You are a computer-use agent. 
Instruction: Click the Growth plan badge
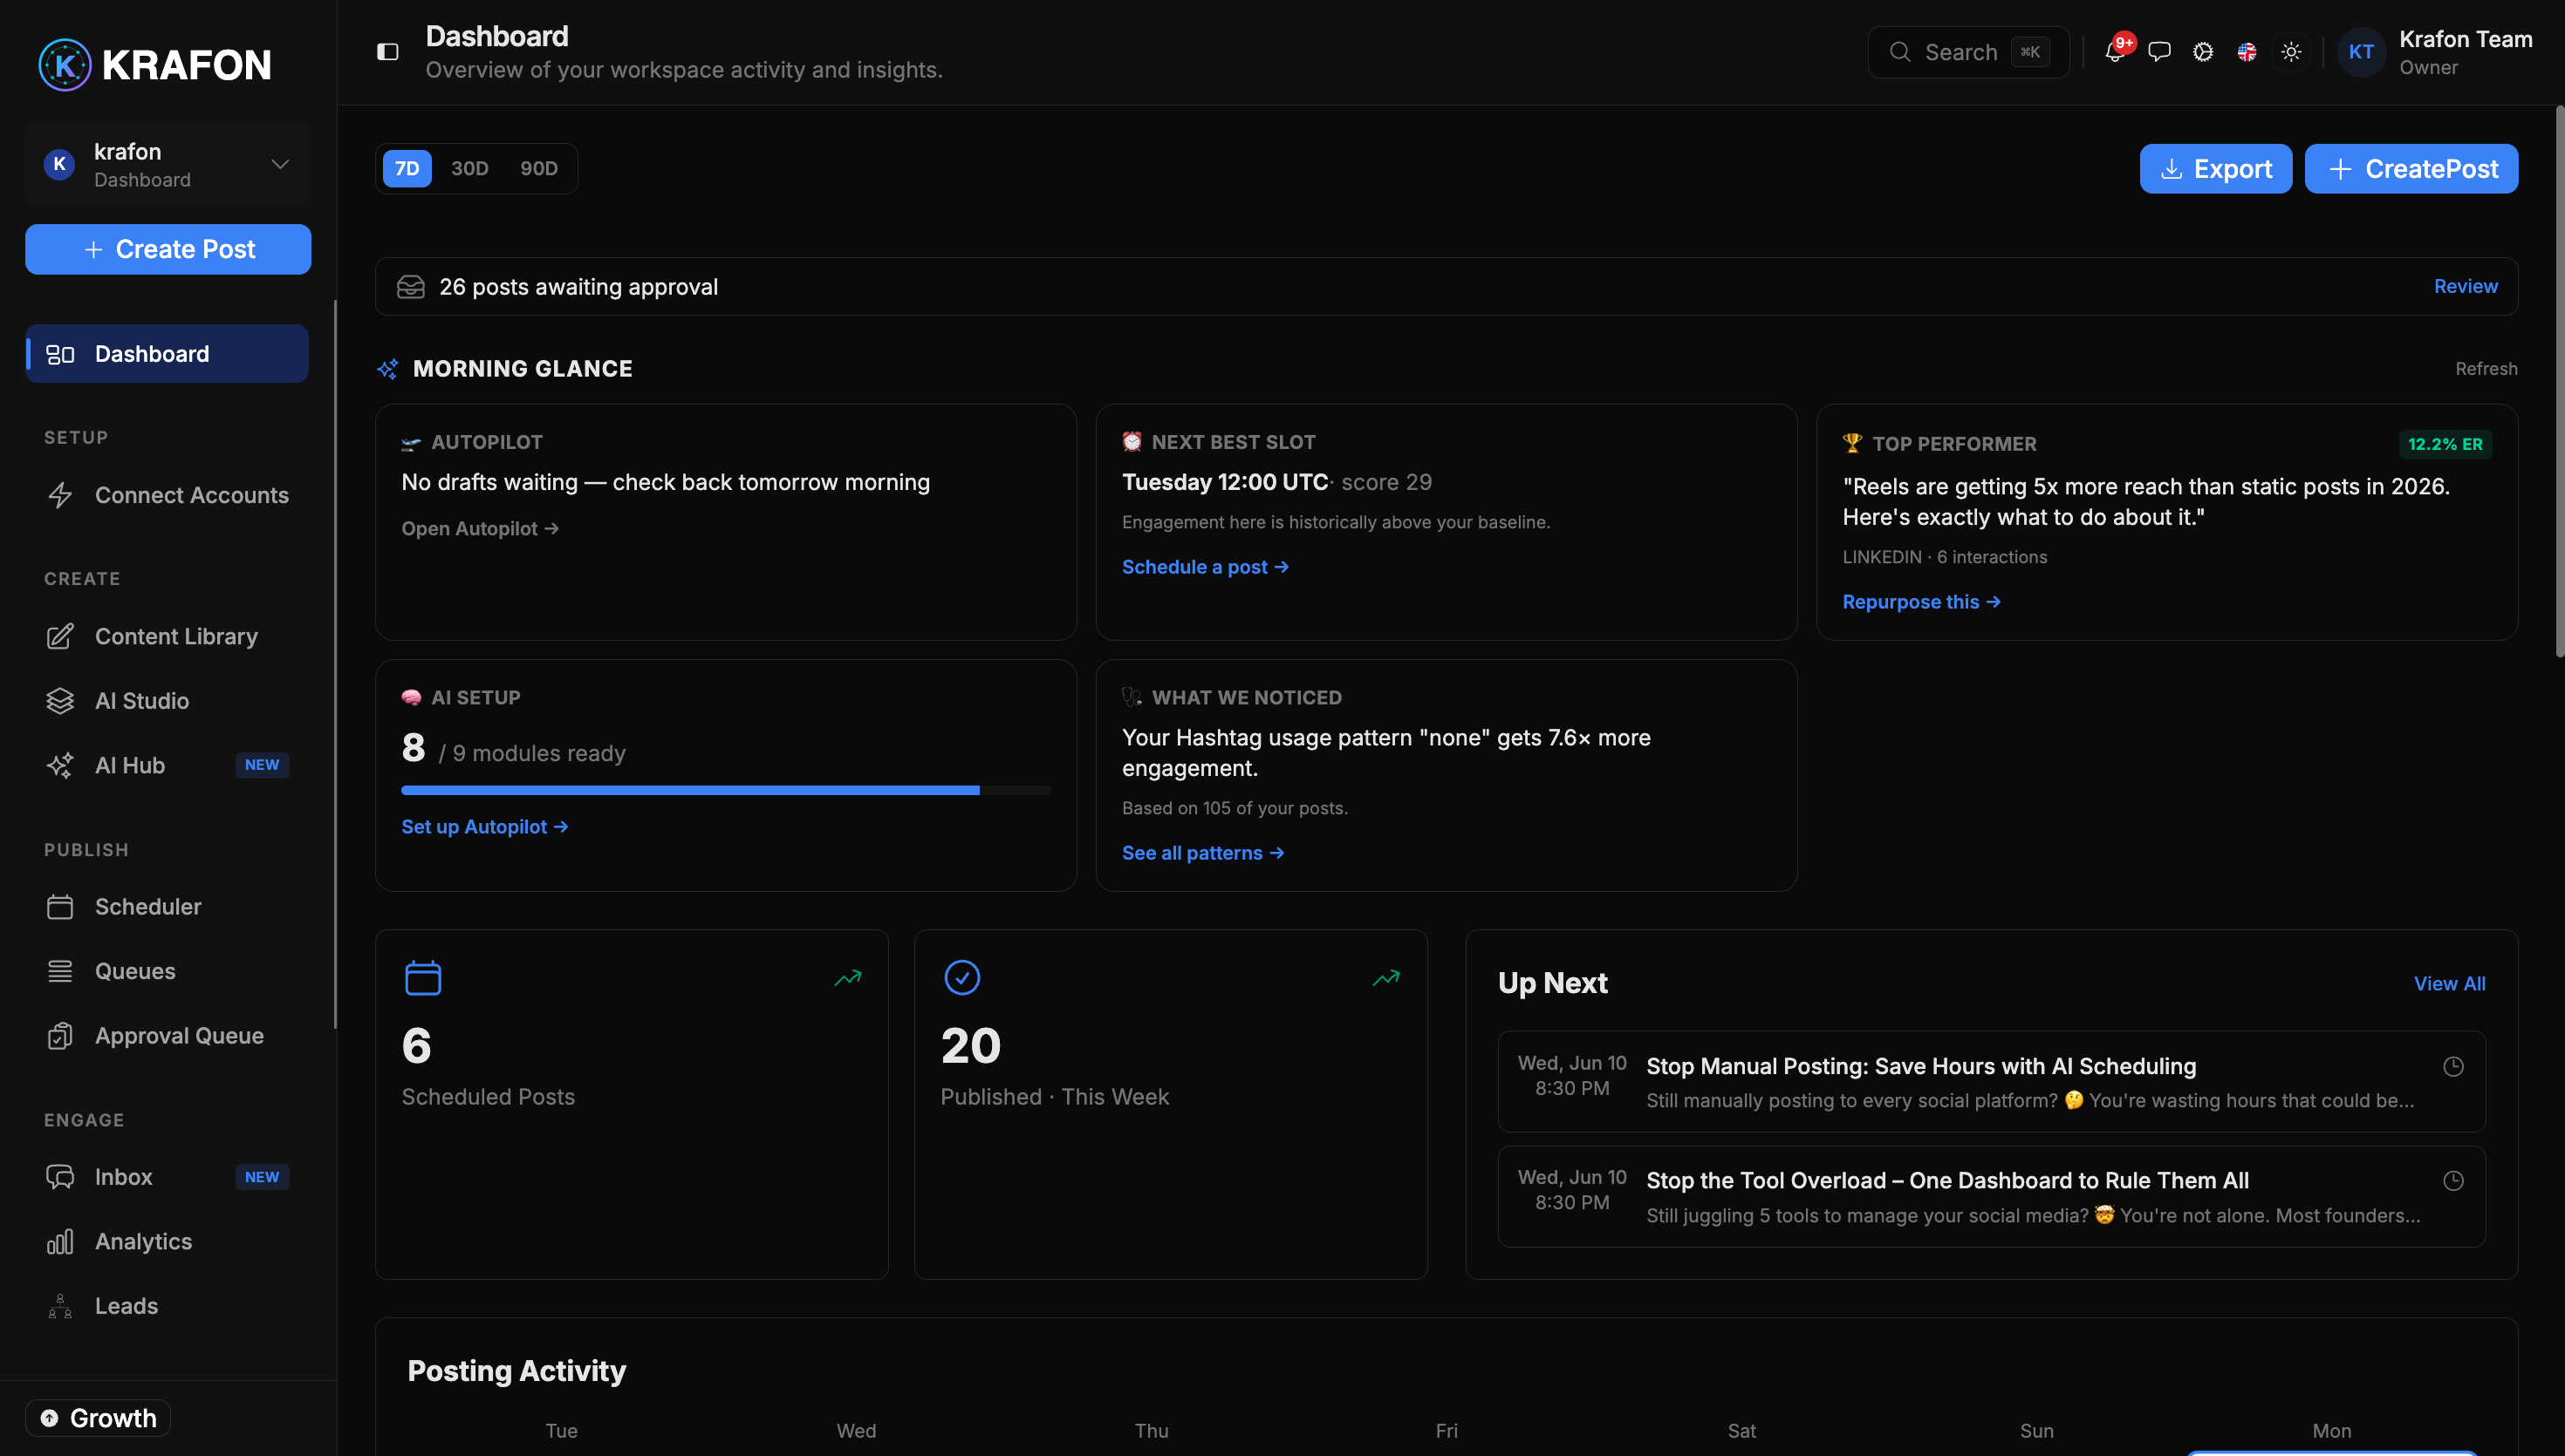tap(98, 1418)
